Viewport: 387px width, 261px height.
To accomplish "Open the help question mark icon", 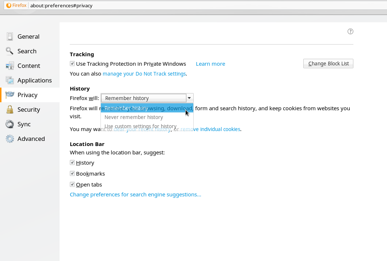I will [x=350, y=31].
